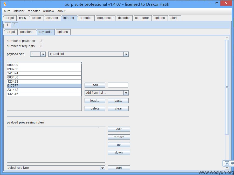Select payload 231442 in the list
This screenshot has width=234, height=175.
(44, 90)
